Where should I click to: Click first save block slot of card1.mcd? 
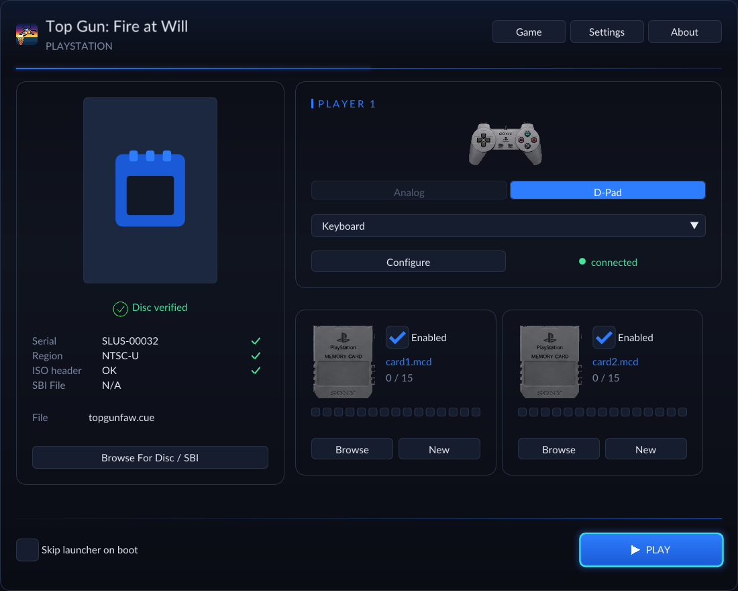pos(316,412)
